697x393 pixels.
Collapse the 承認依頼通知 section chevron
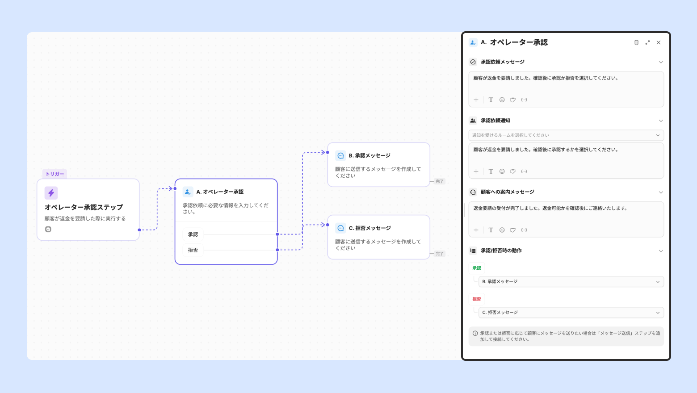pos(661,121)
